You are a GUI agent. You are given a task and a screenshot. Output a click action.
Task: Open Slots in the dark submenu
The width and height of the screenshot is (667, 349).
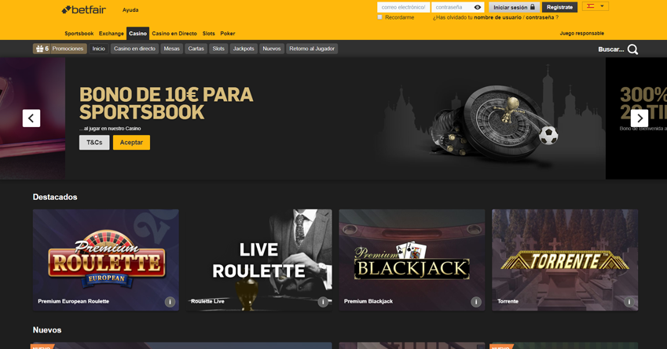pyautogui.click(x=218, y=49)
